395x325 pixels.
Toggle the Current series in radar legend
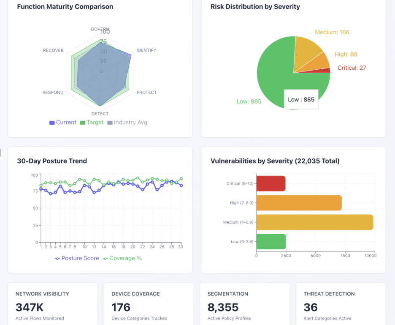pos(63,123)
